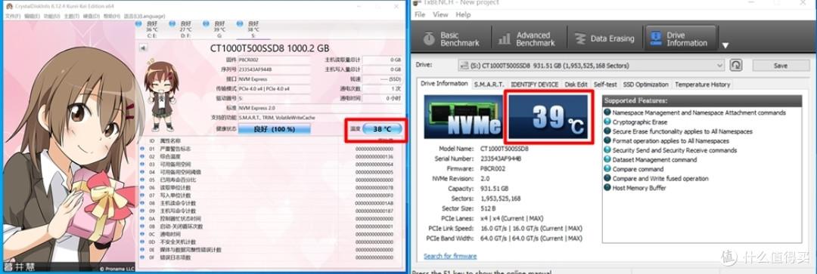This screenshot has width=817, height=274.
Task: Switch to the Temperature History tab
Action: [702, 85]
